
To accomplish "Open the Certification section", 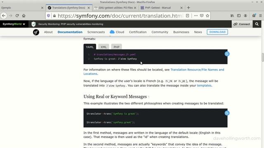I will pyautogui.click(x=138, y=32).
